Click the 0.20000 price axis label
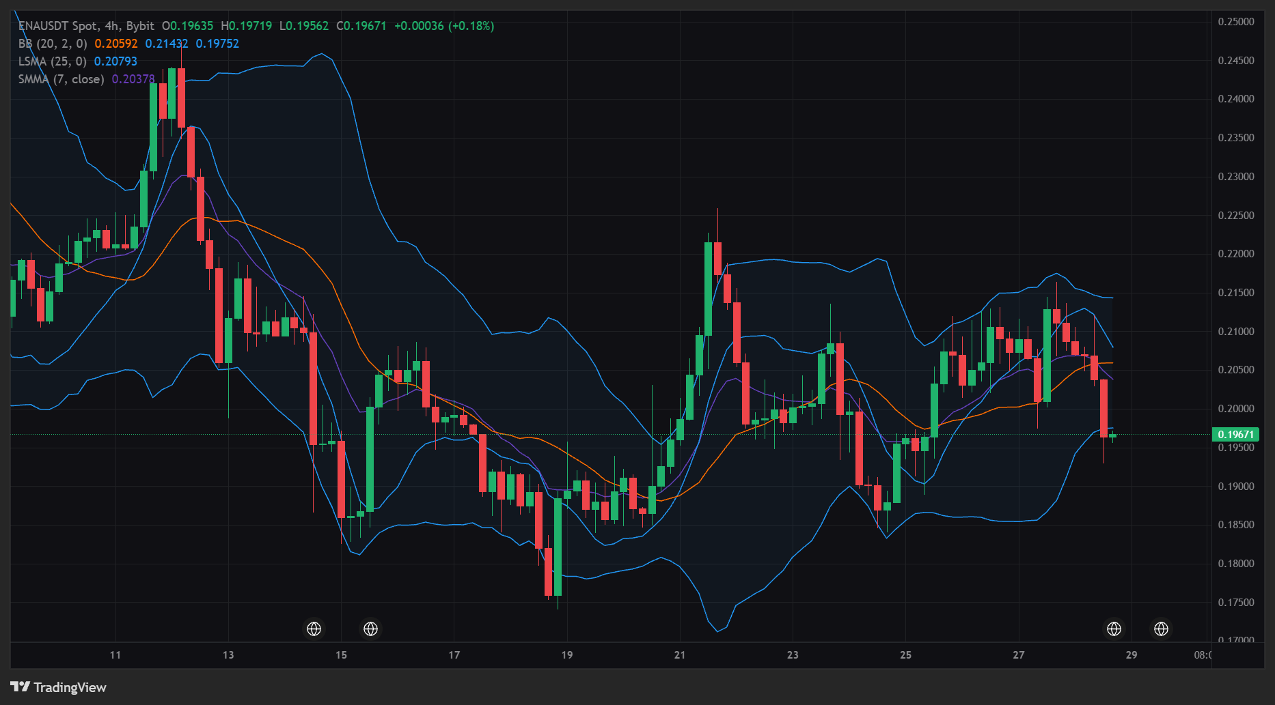 (x=1236, y=409)
